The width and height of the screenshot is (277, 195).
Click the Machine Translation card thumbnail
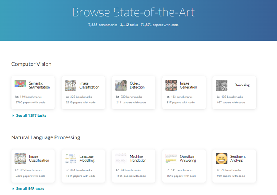(121, 158)
